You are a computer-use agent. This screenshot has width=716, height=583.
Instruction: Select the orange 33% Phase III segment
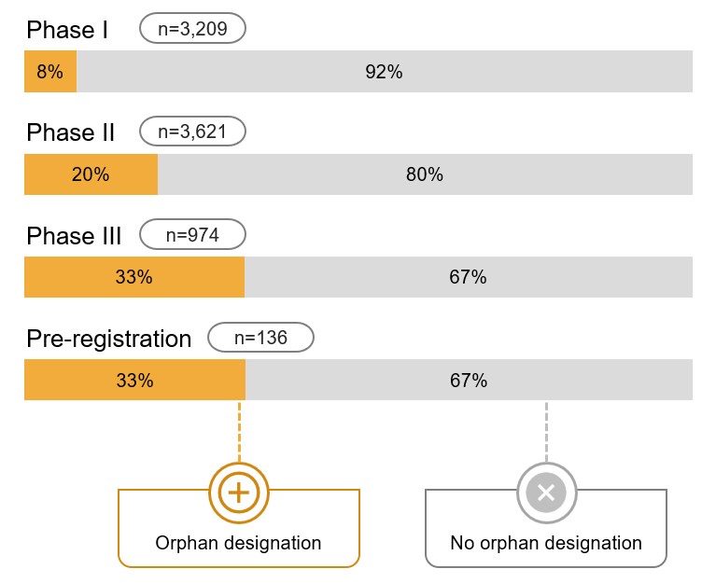click(134, 277)
